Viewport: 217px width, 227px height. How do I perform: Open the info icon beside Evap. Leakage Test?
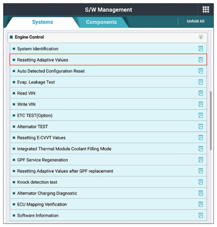[201, 82]
